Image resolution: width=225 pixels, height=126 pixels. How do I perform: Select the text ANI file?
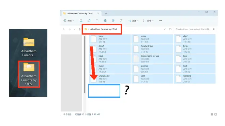point(195,69)
